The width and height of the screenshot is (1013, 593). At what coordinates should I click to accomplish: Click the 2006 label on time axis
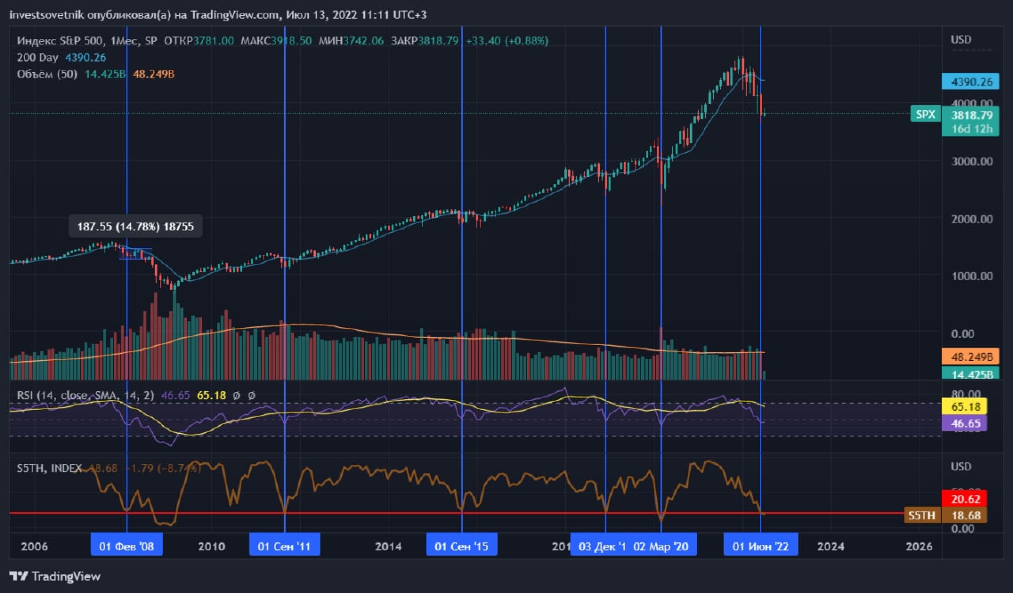point(34,546)
